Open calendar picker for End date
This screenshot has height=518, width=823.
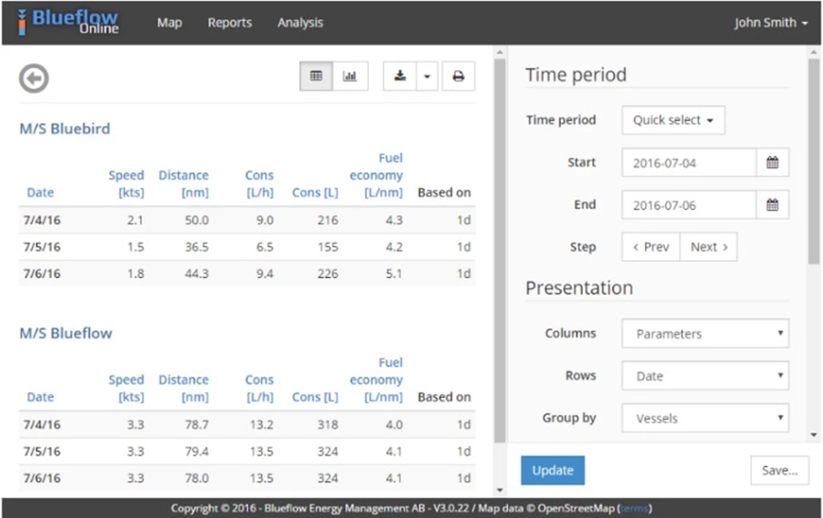pyautogui.click(x=772, y=204)
